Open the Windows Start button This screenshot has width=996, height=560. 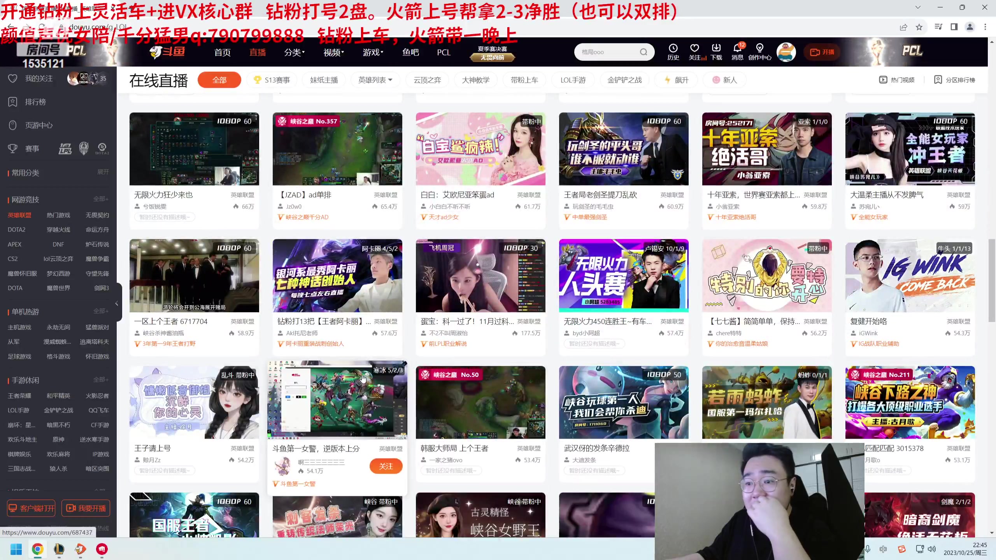(16, 549)
